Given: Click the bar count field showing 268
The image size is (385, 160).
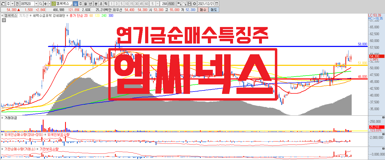Looking at the screenshot, I should 164,4.
